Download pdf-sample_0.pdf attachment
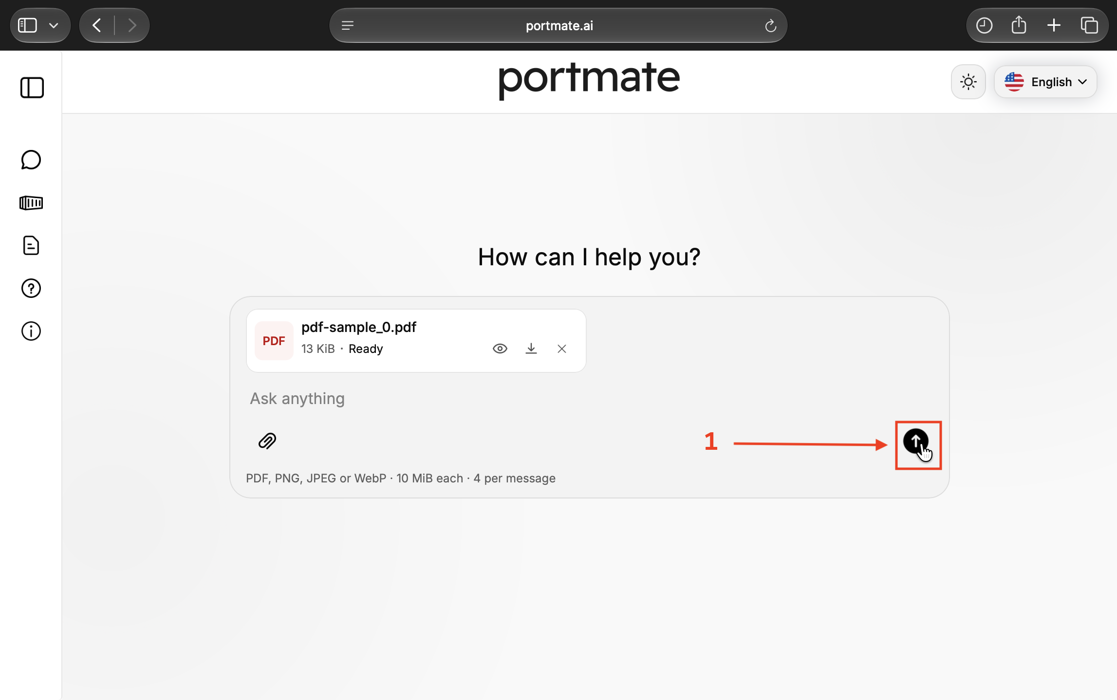Screen dimensions: 1117x700 coord(531,349)
